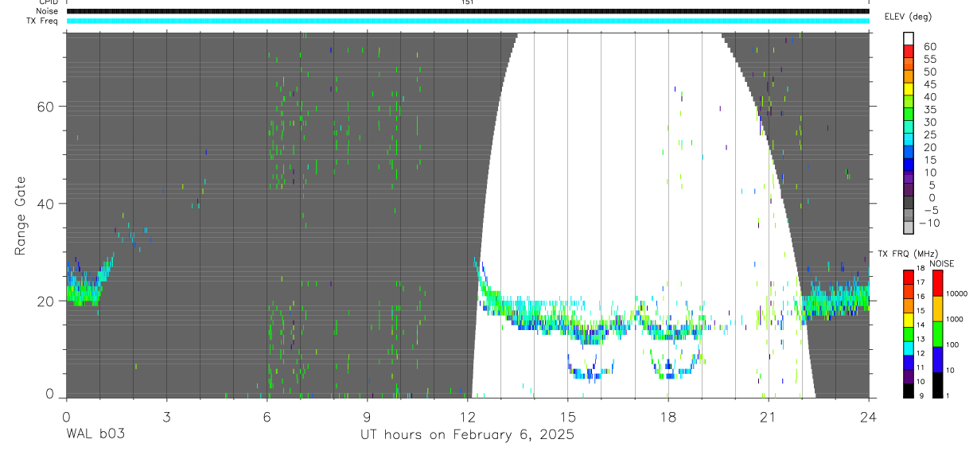Click the green segment of NOISE color bar
This screenshot has height=451, width=977.
pos(937,334)
